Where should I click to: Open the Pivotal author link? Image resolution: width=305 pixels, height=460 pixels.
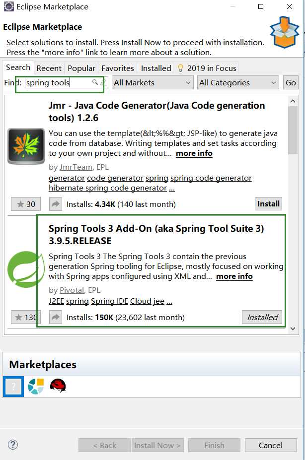coord(72,290)
